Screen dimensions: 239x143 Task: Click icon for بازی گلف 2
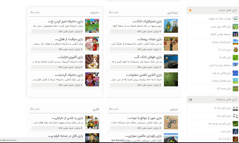pos(235,57)
